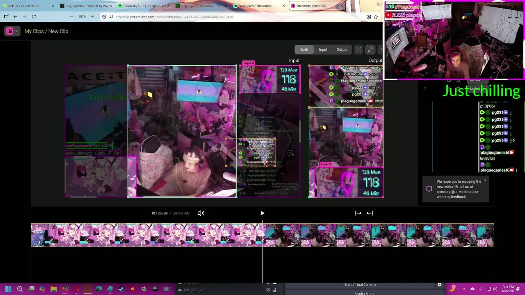Viewport: 525px width, 295px height.
Task: Close the Dashboard / Streamlabs tab
Action: (284, 6)
